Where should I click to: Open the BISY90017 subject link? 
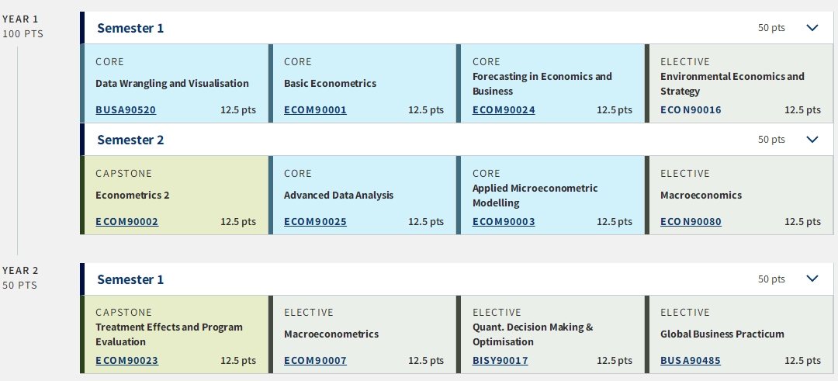point(500,361)
